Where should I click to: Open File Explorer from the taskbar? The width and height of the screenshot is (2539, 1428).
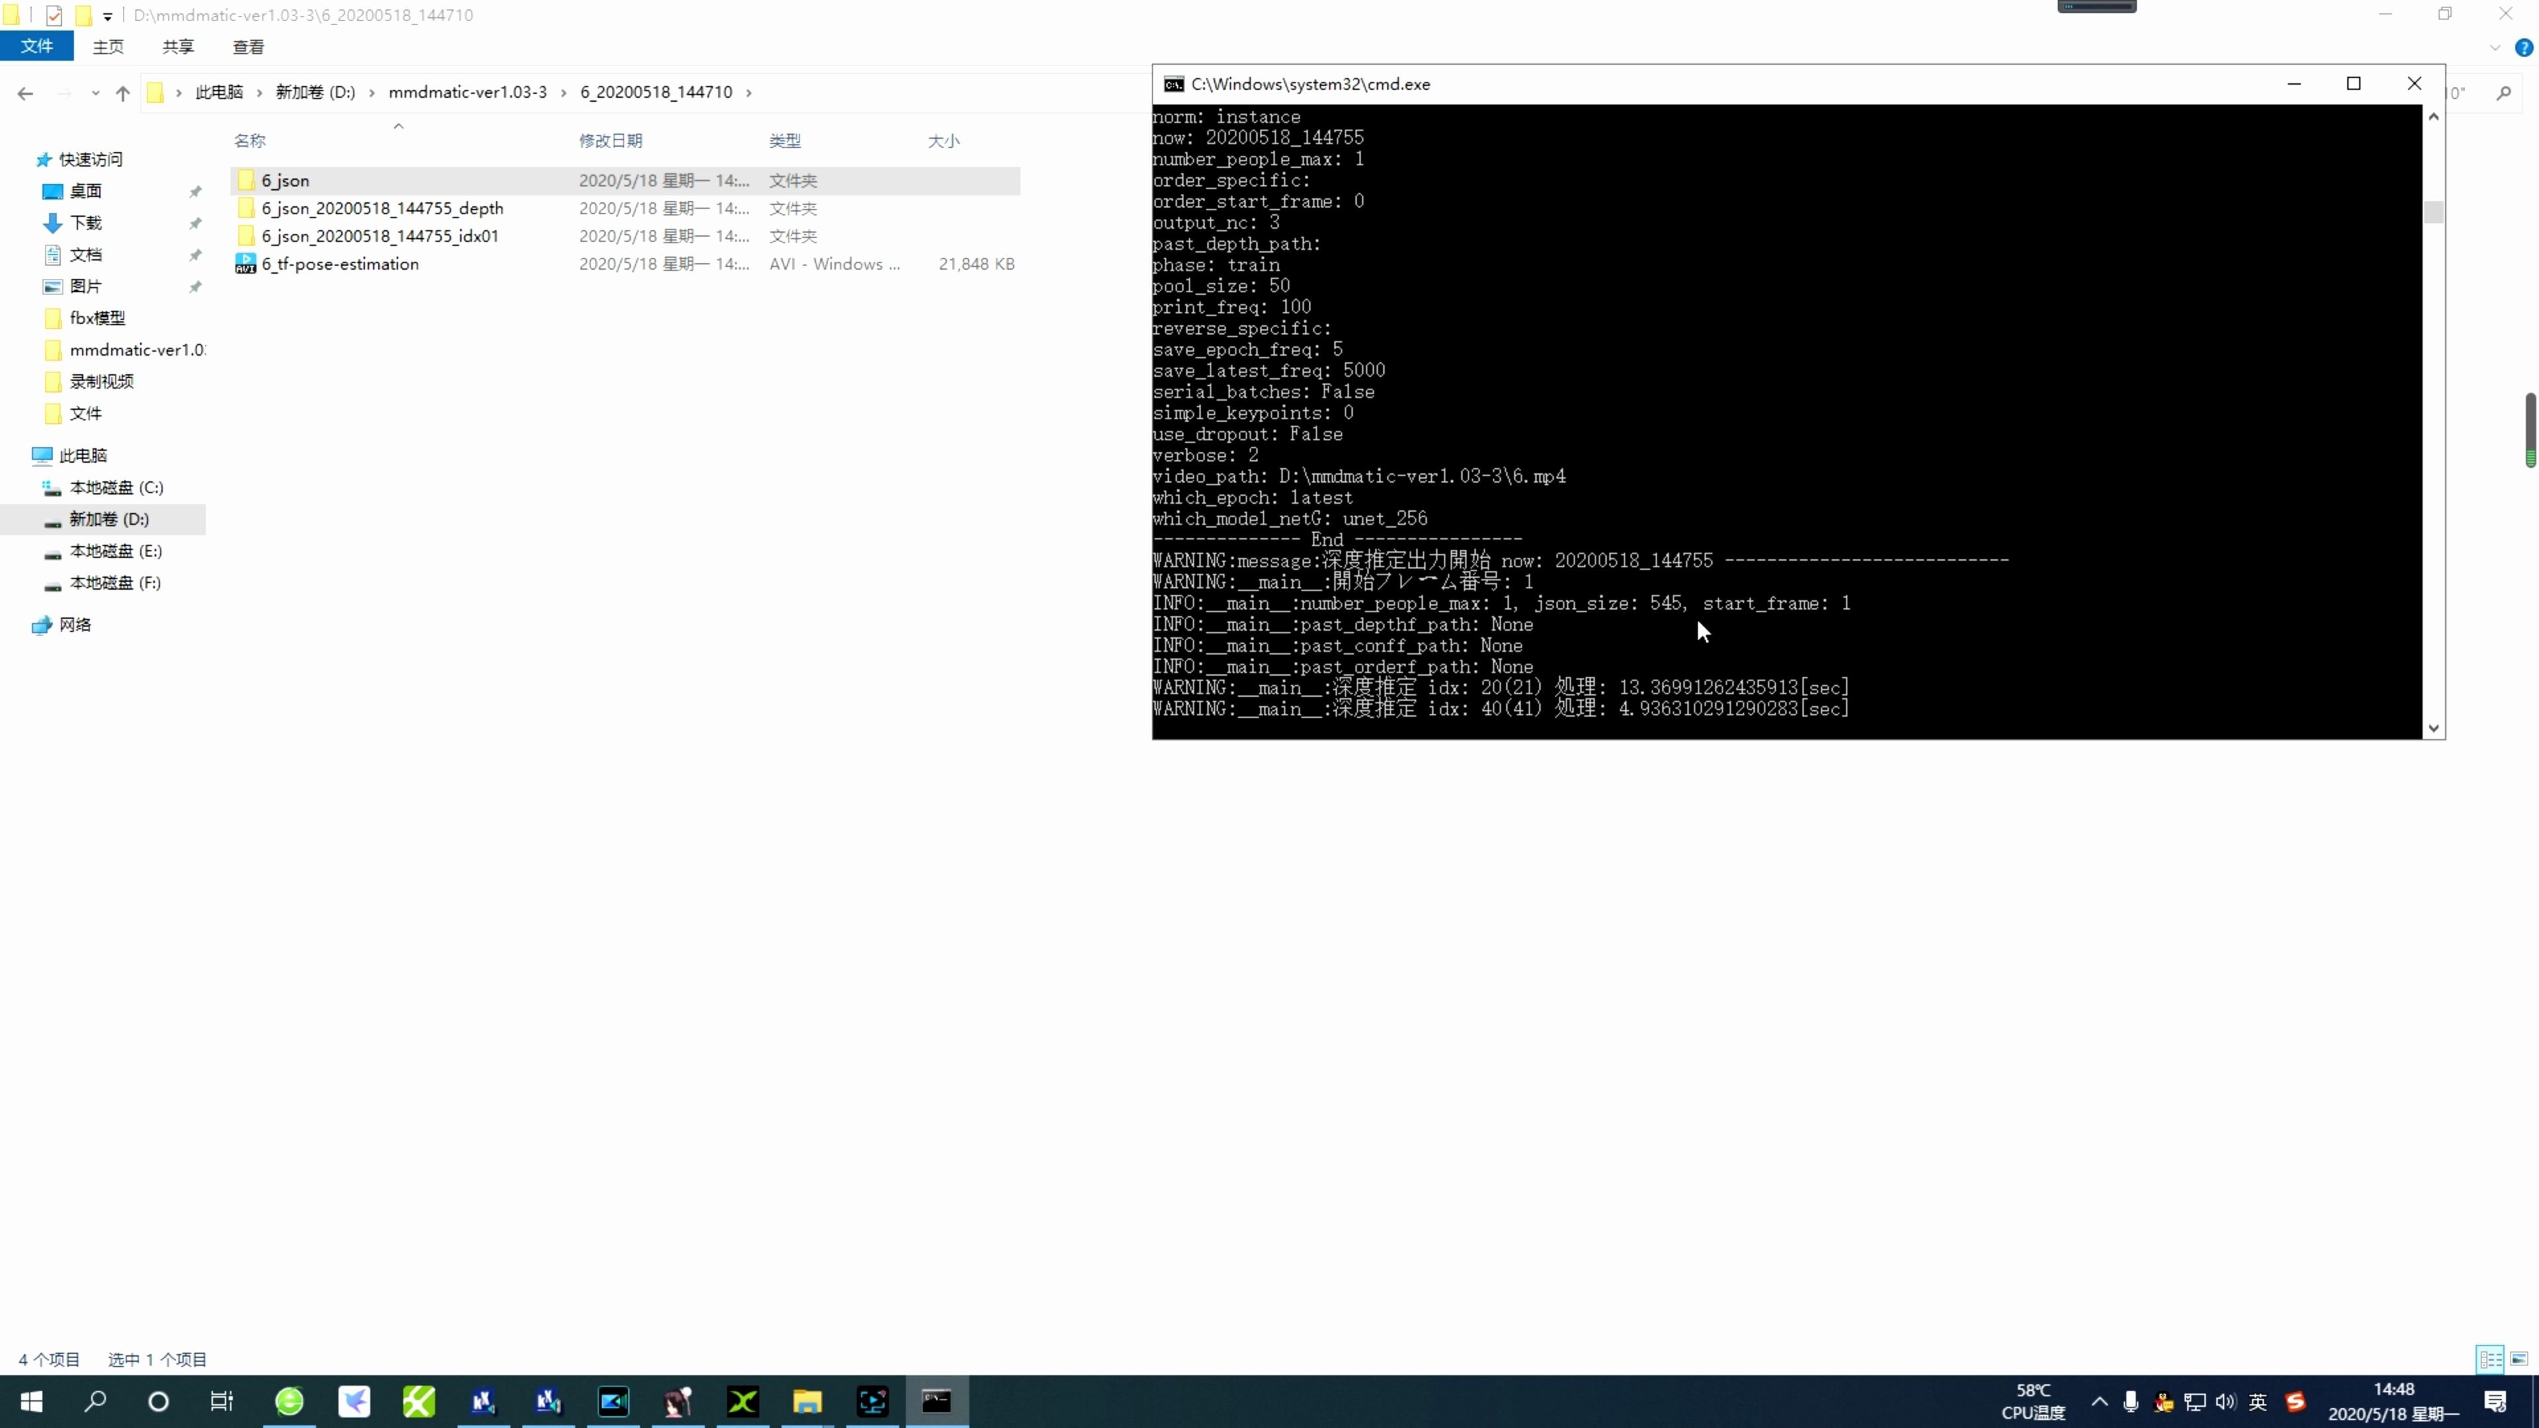tap(807, 1402)
